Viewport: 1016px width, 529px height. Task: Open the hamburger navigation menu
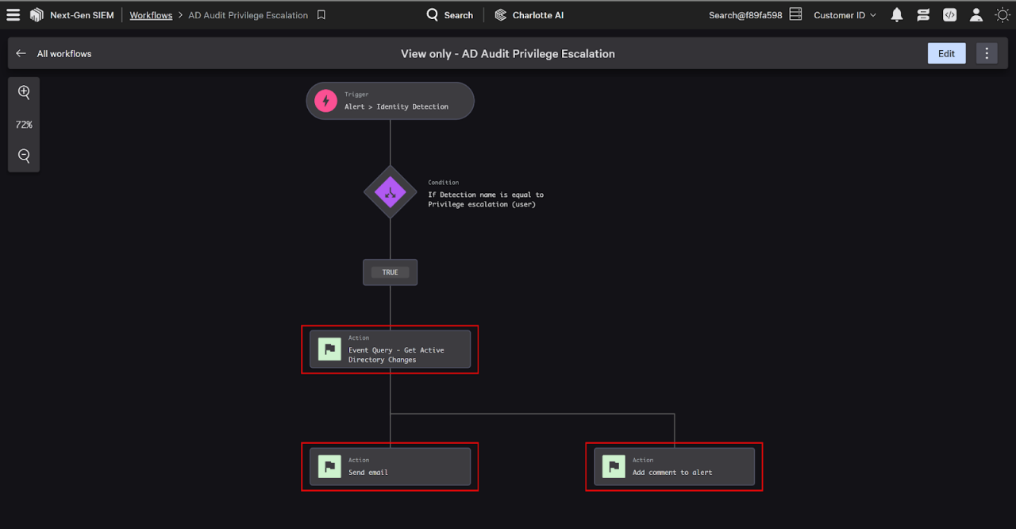point(13,15)
